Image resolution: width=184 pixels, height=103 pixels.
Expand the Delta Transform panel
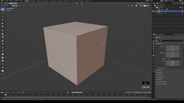(x=162, y=68)
